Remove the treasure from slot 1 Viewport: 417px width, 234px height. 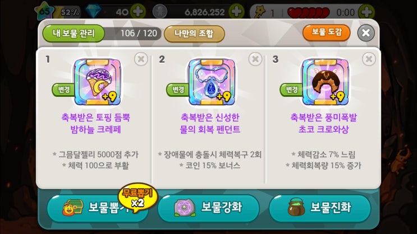pyautogui.click(x=141, y=59)
